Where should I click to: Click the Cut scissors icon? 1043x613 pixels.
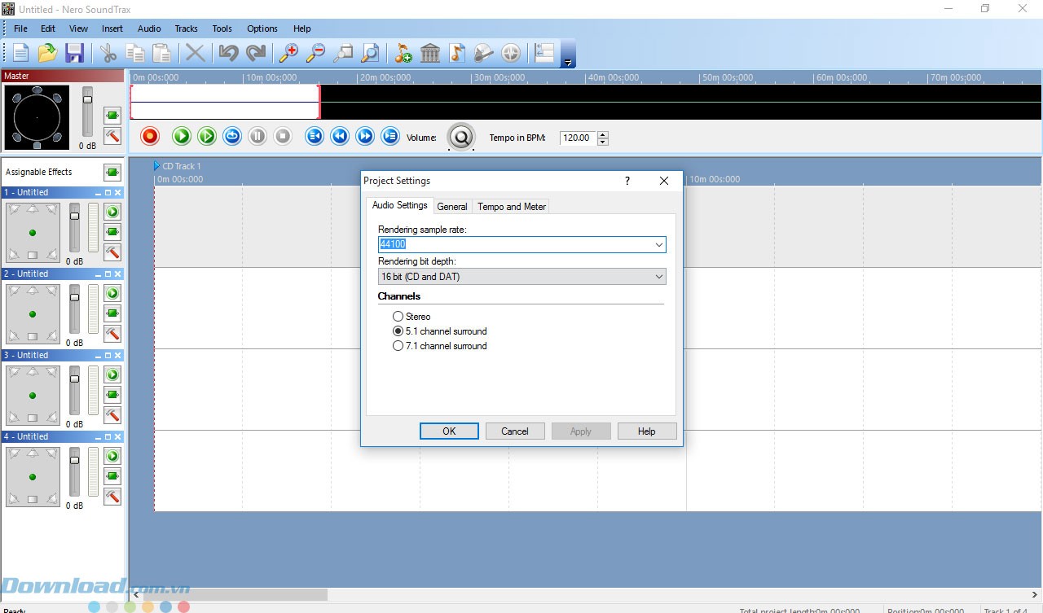point(108,54)
